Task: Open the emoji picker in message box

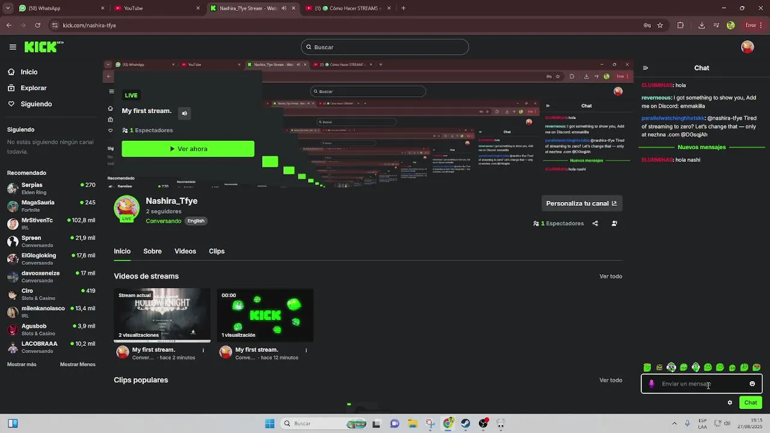Action: click(752, 384)
